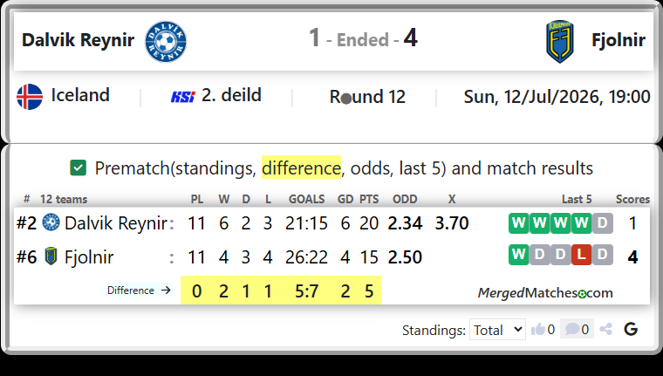The height and width of the screenshot is (376, 663).
Task: Click Fjolnir team name in header
Action: pos(619,40)
